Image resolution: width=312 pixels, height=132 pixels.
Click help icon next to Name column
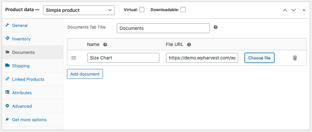pos(105,45)
